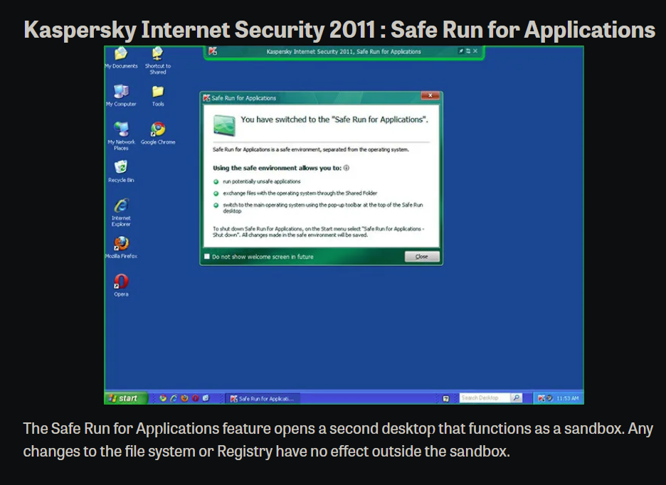Image resolution: width=666 pixels, height=485 pixels.
Task: Open the Windows start menu
Action: point(126,398)
